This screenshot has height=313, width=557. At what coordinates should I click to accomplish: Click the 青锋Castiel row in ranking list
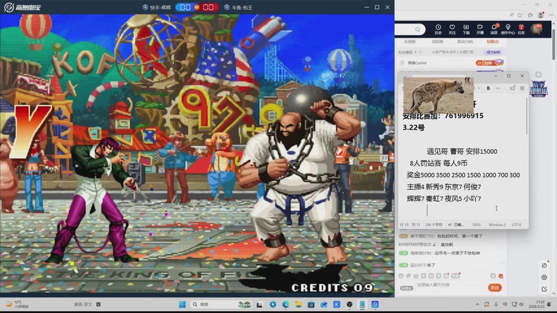click(452, 63)
